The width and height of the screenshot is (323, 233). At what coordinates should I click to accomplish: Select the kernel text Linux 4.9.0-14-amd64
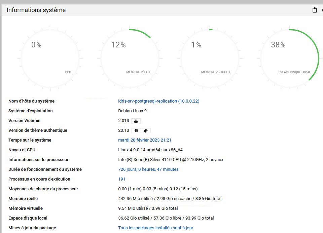139,150
